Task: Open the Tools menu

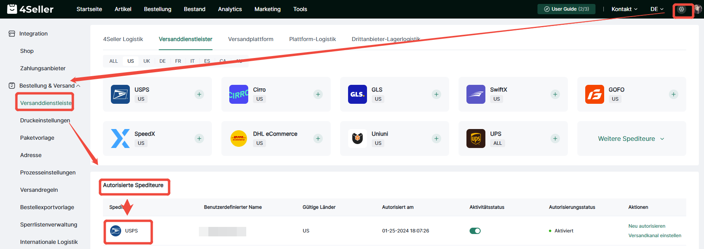Action: pyautogui.click(x=300, y=9)
